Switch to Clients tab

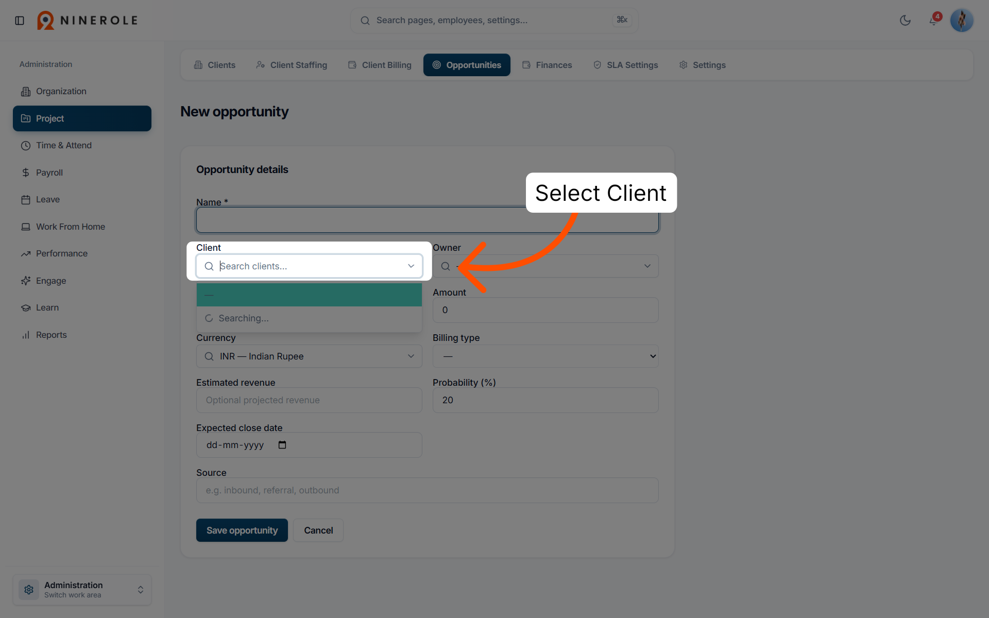coord(215,65)
